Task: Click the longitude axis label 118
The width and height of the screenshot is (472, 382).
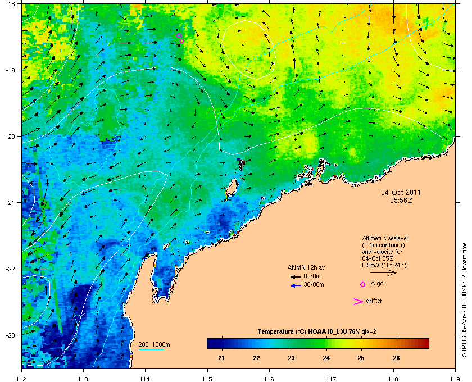Action: click(393, 379)
